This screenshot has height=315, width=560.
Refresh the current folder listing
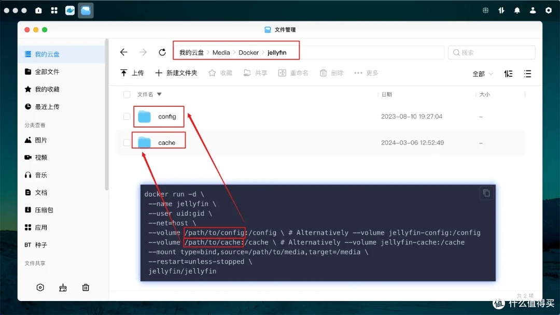(x=162, y=52)
